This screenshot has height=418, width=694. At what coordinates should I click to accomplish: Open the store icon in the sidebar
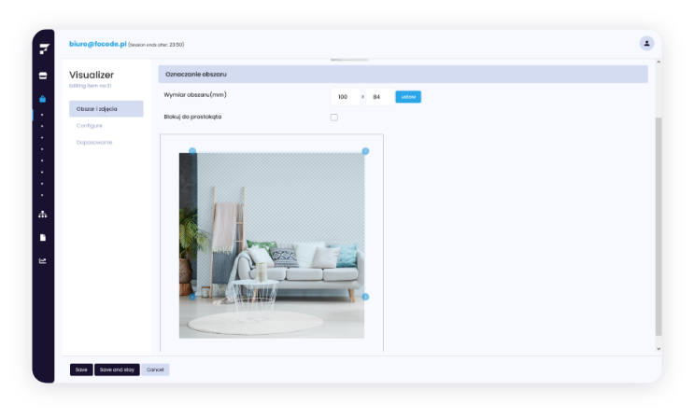42,76
